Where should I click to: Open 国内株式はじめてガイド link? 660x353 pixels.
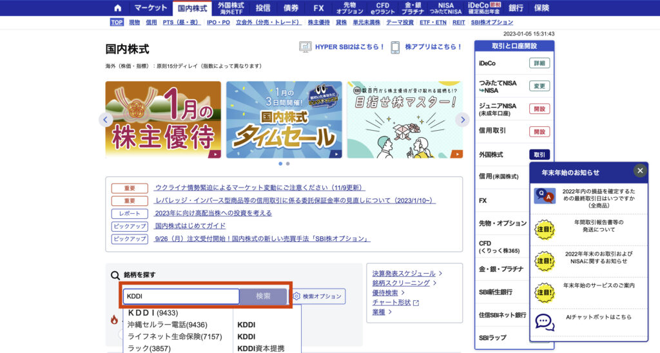coord(190,226)
